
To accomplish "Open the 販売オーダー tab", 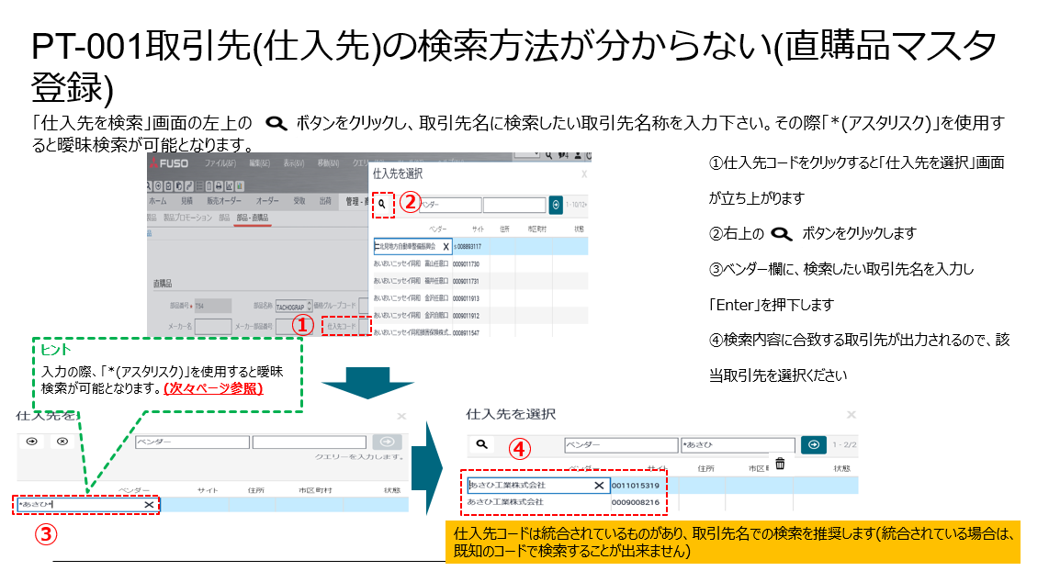I will click(x=226, y=200).
